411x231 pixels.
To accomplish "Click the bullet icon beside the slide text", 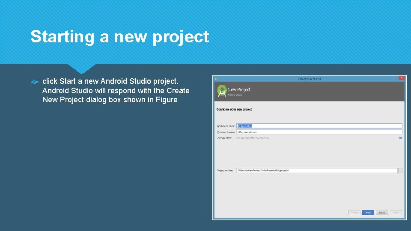I will 35,82.
